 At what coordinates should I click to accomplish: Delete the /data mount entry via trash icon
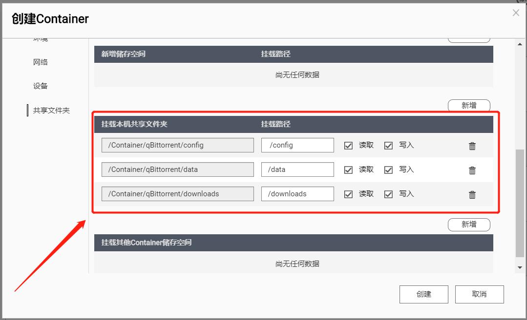[x=472, y=169]
